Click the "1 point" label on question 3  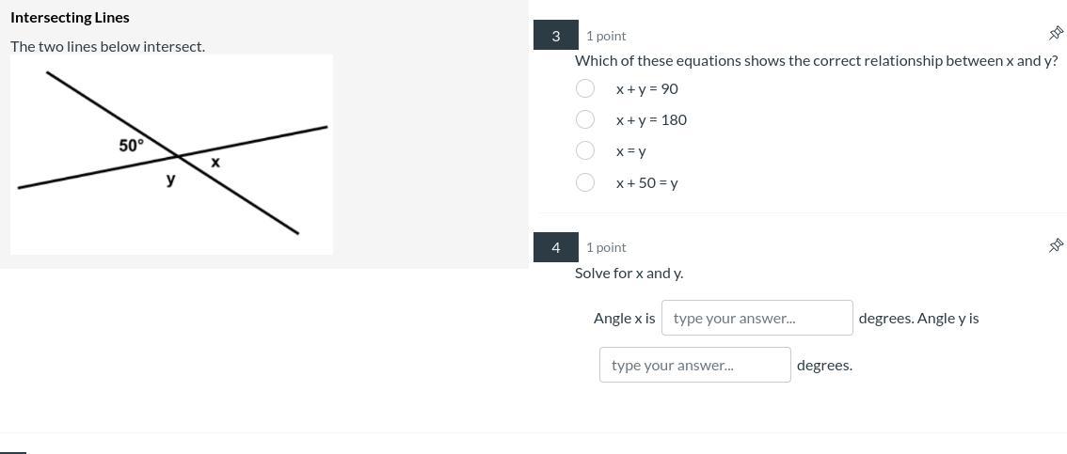(x=606, y=36)
